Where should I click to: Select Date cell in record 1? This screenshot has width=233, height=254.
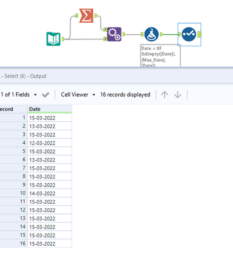50,117
